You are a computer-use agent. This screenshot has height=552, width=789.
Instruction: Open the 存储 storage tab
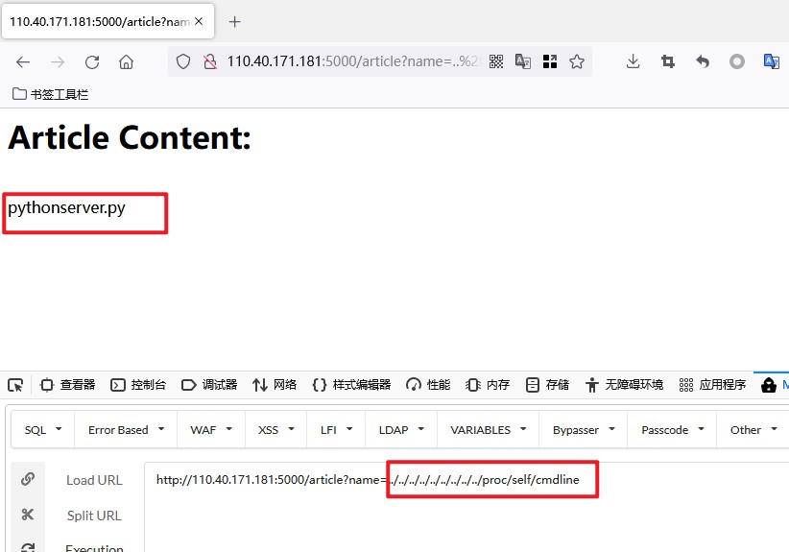tap(547, 385)
